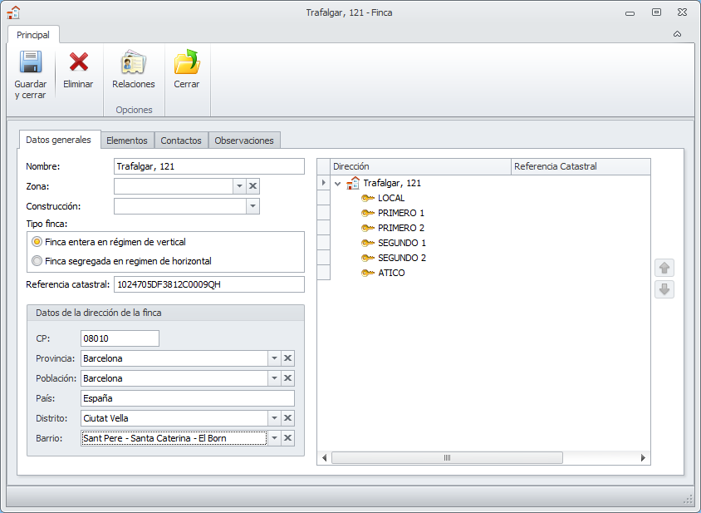Move element up with arrow button
The image size is (701, 513).
[x=664, y=268]
